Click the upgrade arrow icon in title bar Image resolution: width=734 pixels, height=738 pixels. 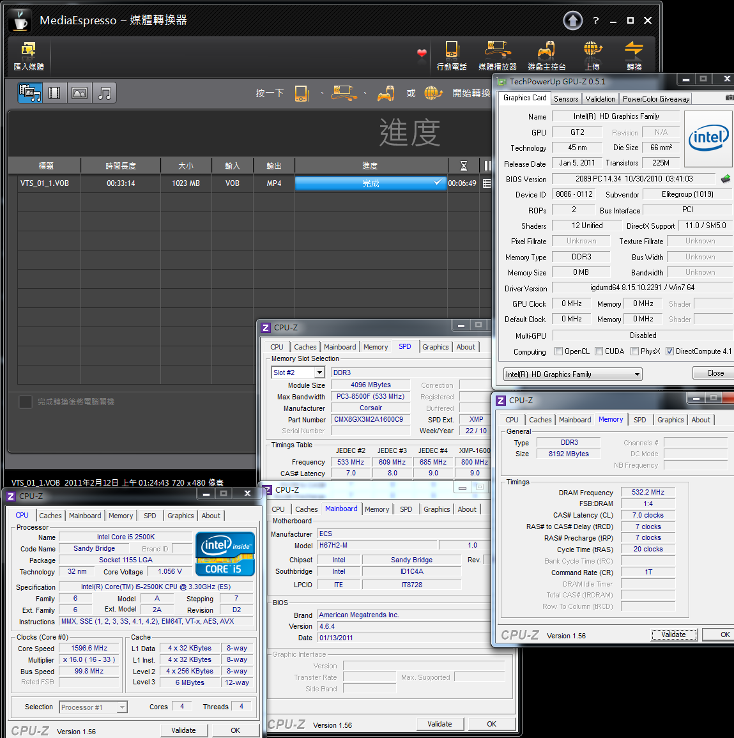(x=572, y=20)
